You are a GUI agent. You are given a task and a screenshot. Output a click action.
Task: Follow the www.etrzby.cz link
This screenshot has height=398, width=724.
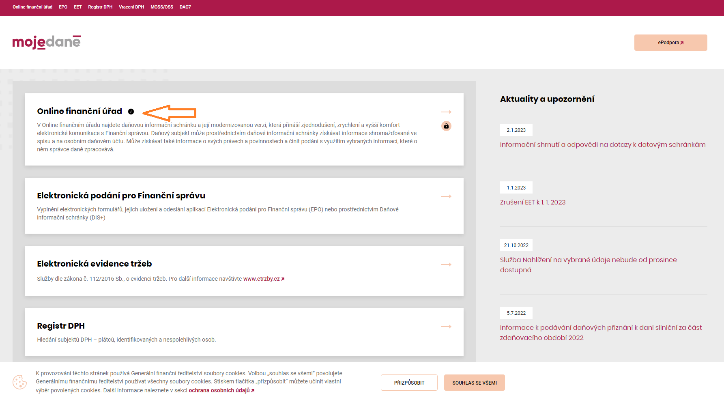pyautogui.click(x=264, y=279)
